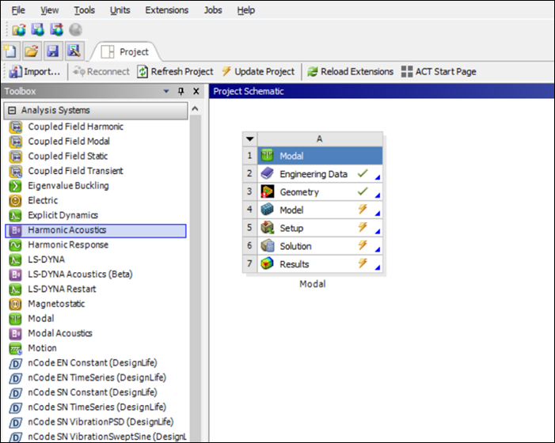555x443 pixels.
Task: Select the Eigenvalue Buckling system icon
Action: click(14, 186)
